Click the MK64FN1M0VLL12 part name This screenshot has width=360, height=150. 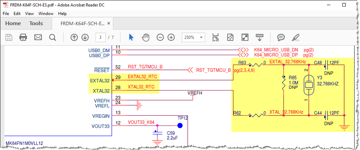[x=24, y=144]
